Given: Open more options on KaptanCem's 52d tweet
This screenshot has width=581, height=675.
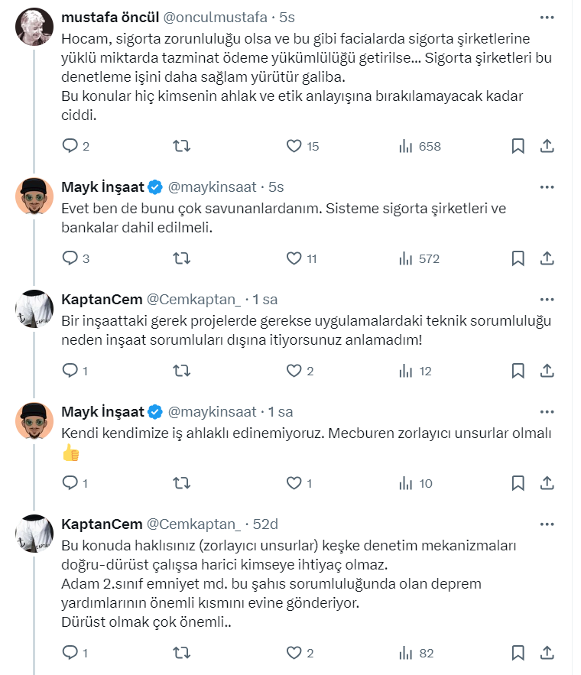Looking at the screenshot, I should [547, 524].
